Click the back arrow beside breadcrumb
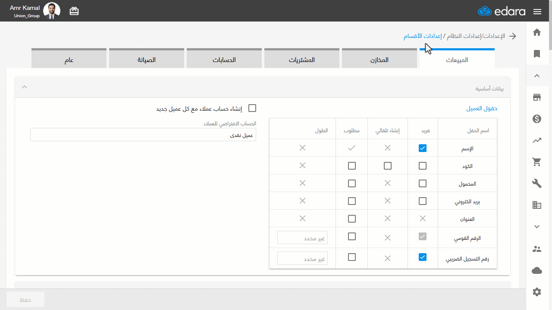Viewport: 552px width, 310px height. coord(513,36)
